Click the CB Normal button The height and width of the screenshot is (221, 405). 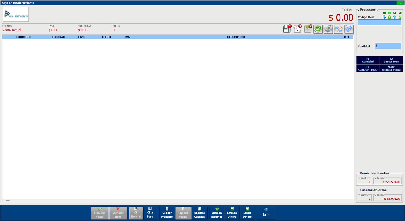coord(136,213)
